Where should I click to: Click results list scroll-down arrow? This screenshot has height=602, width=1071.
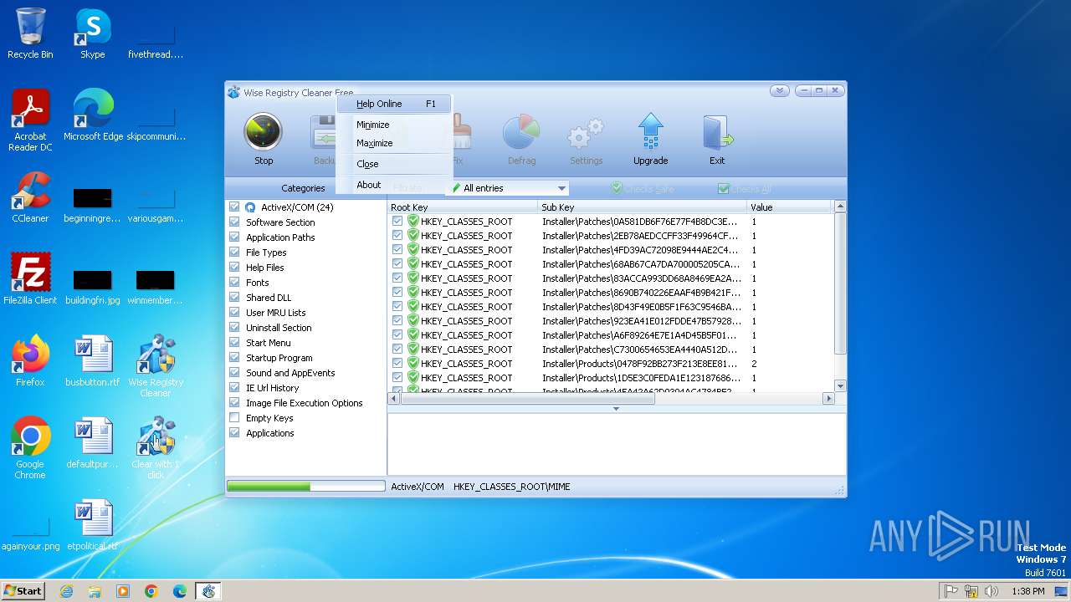pos(840,385)
